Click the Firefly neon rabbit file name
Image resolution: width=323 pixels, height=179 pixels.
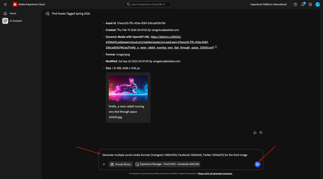pyautogui.click(x=126, y=112)
